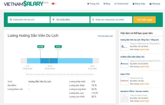Focus the Hướng Dẫn Viên Du Lịch job input
Screen dimensions: 165x105
[29, 20]
